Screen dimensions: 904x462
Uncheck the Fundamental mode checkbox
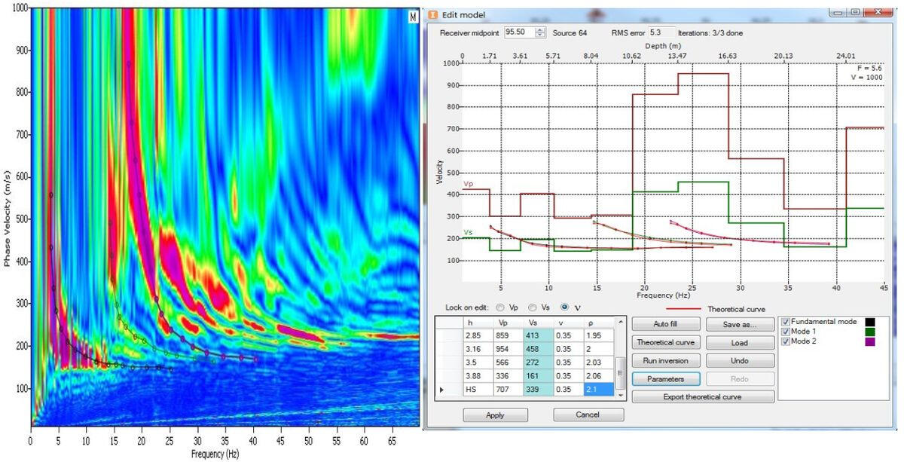(786, 322)
